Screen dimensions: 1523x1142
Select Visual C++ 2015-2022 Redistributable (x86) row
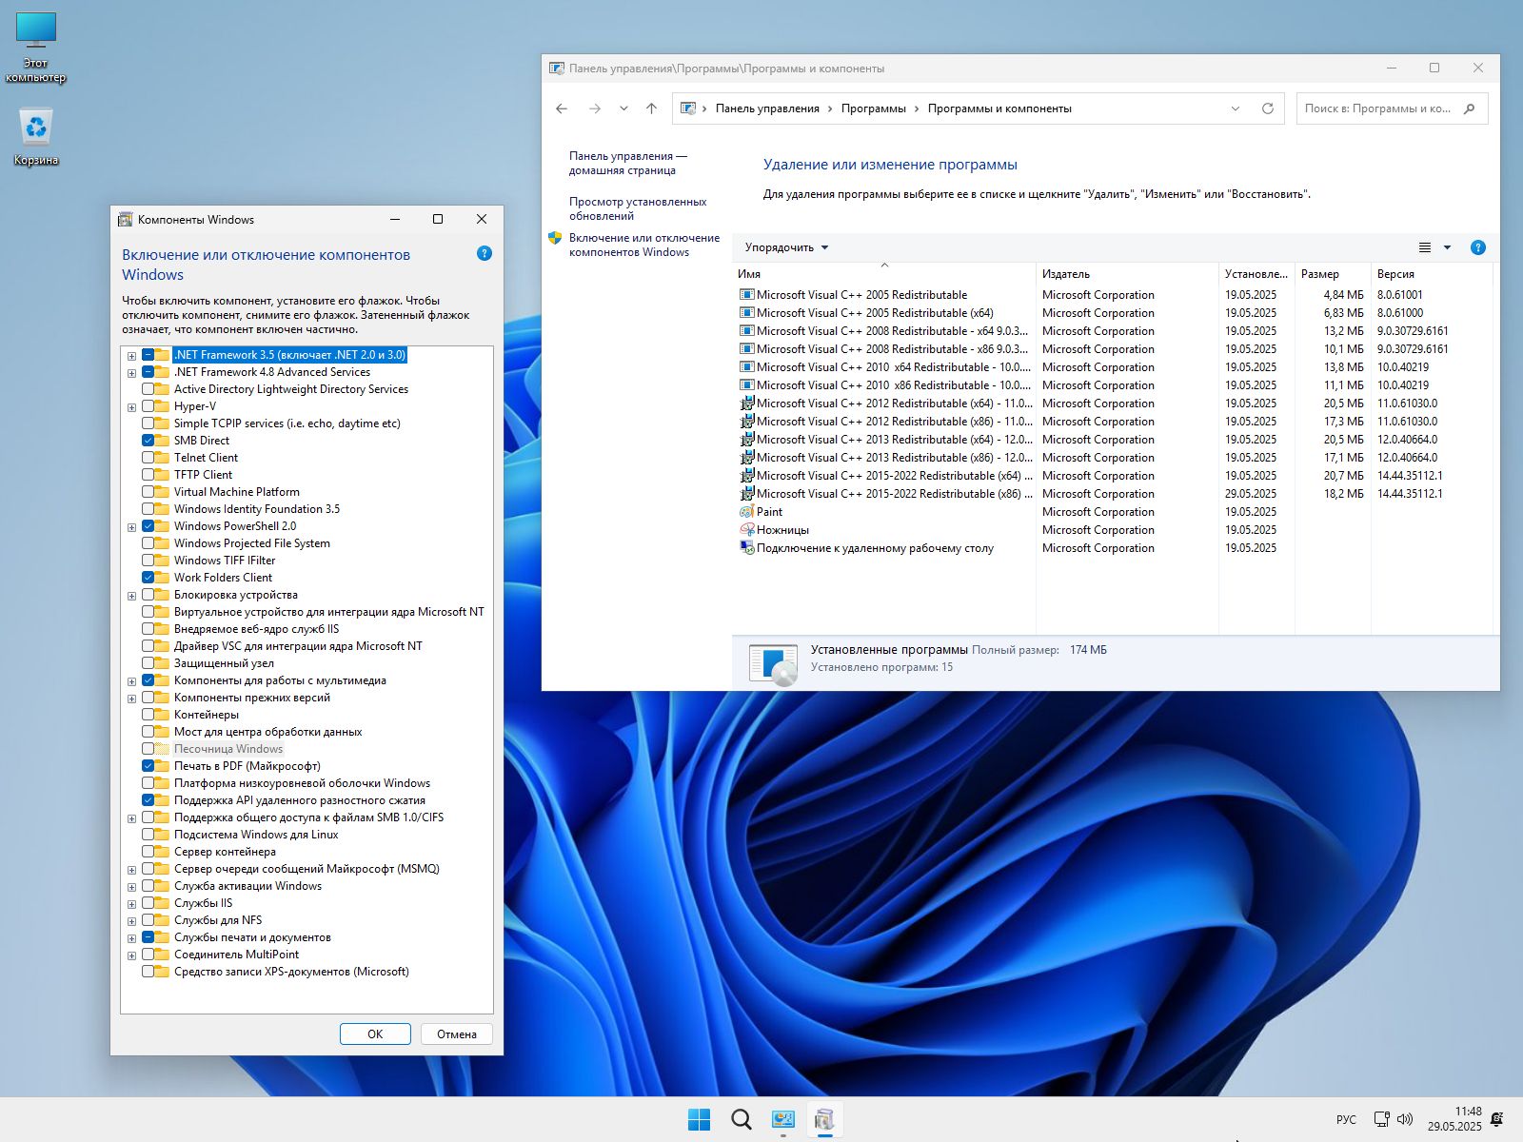(x=1114, y=494)
